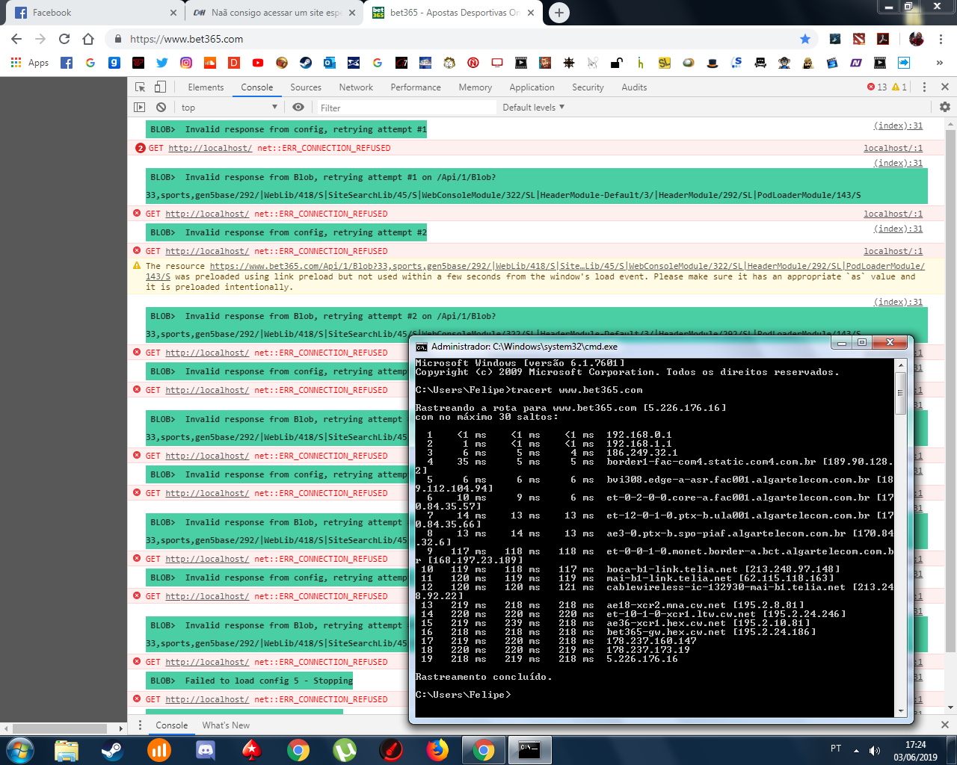Click the red error count 13 indicator

point(877,87)
